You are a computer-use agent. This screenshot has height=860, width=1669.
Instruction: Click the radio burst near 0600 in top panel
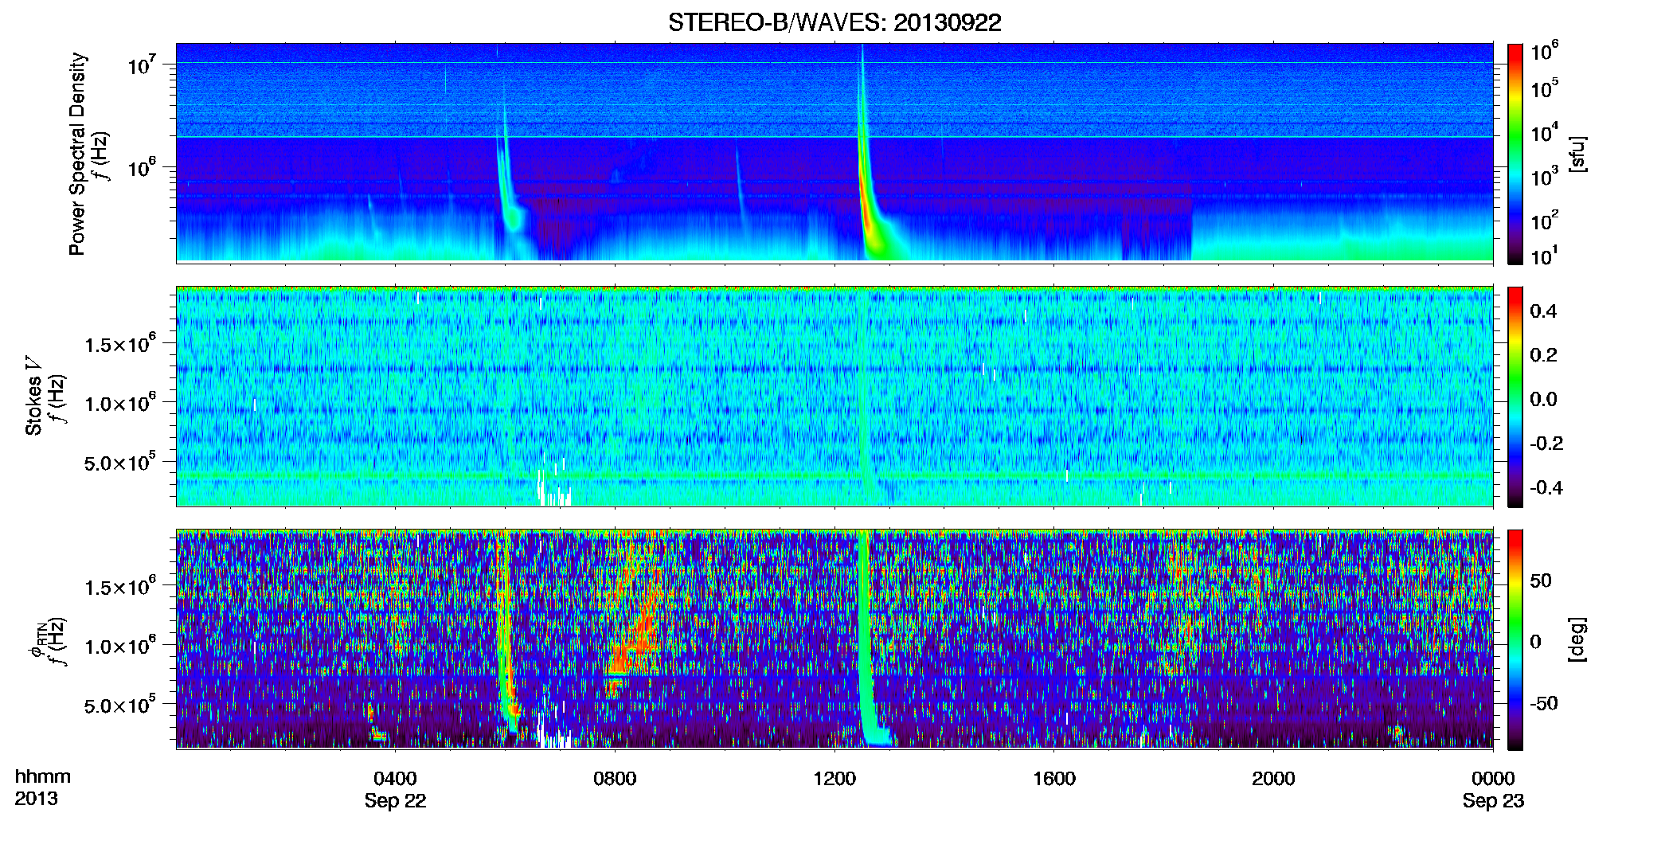point(506,175)
